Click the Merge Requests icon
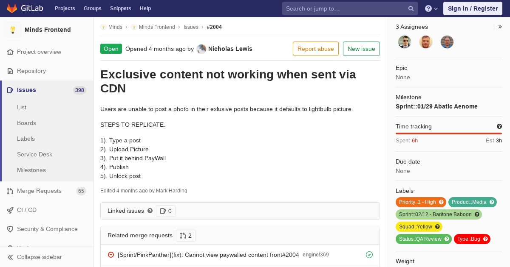This screenshot has width=510, height=267. (10, 191)
